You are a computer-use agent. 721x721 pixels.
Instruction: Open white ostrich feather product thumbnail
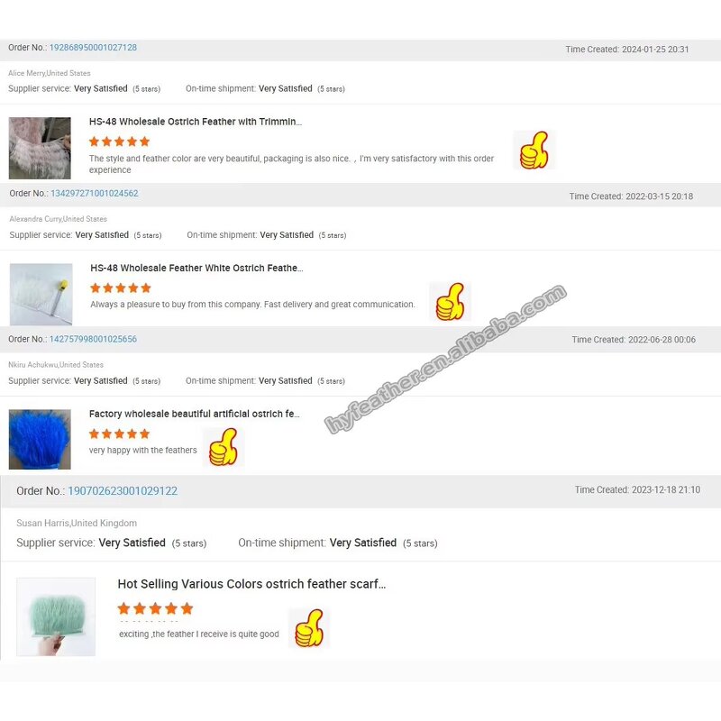pos(41,295)
